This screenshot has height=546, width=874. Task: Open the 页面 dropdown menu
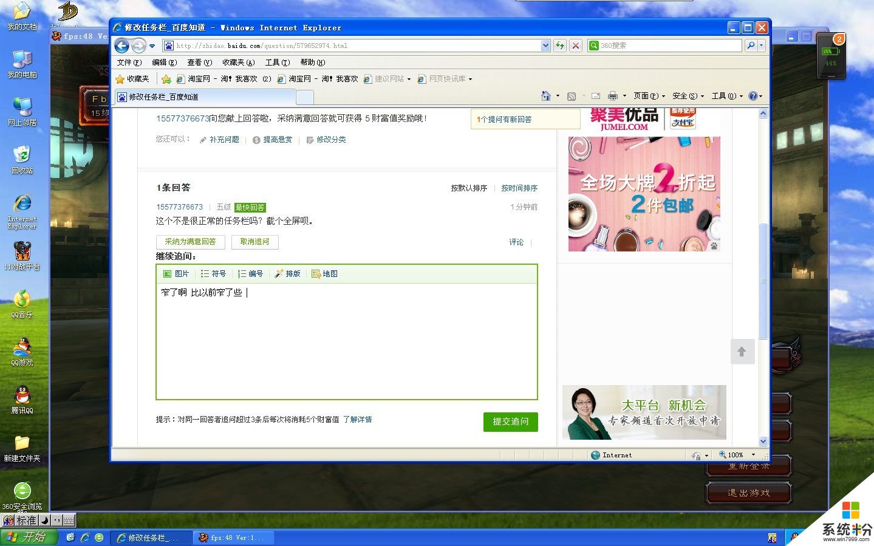pyautogui.click(x=649, y=96)
